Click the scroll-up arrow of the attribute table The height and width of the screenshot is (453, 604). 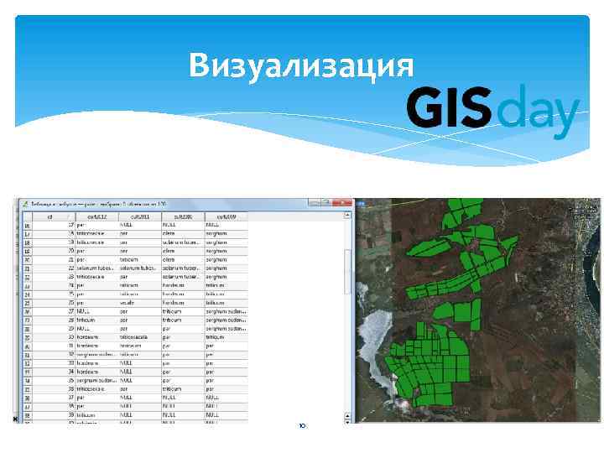[347, 216]
